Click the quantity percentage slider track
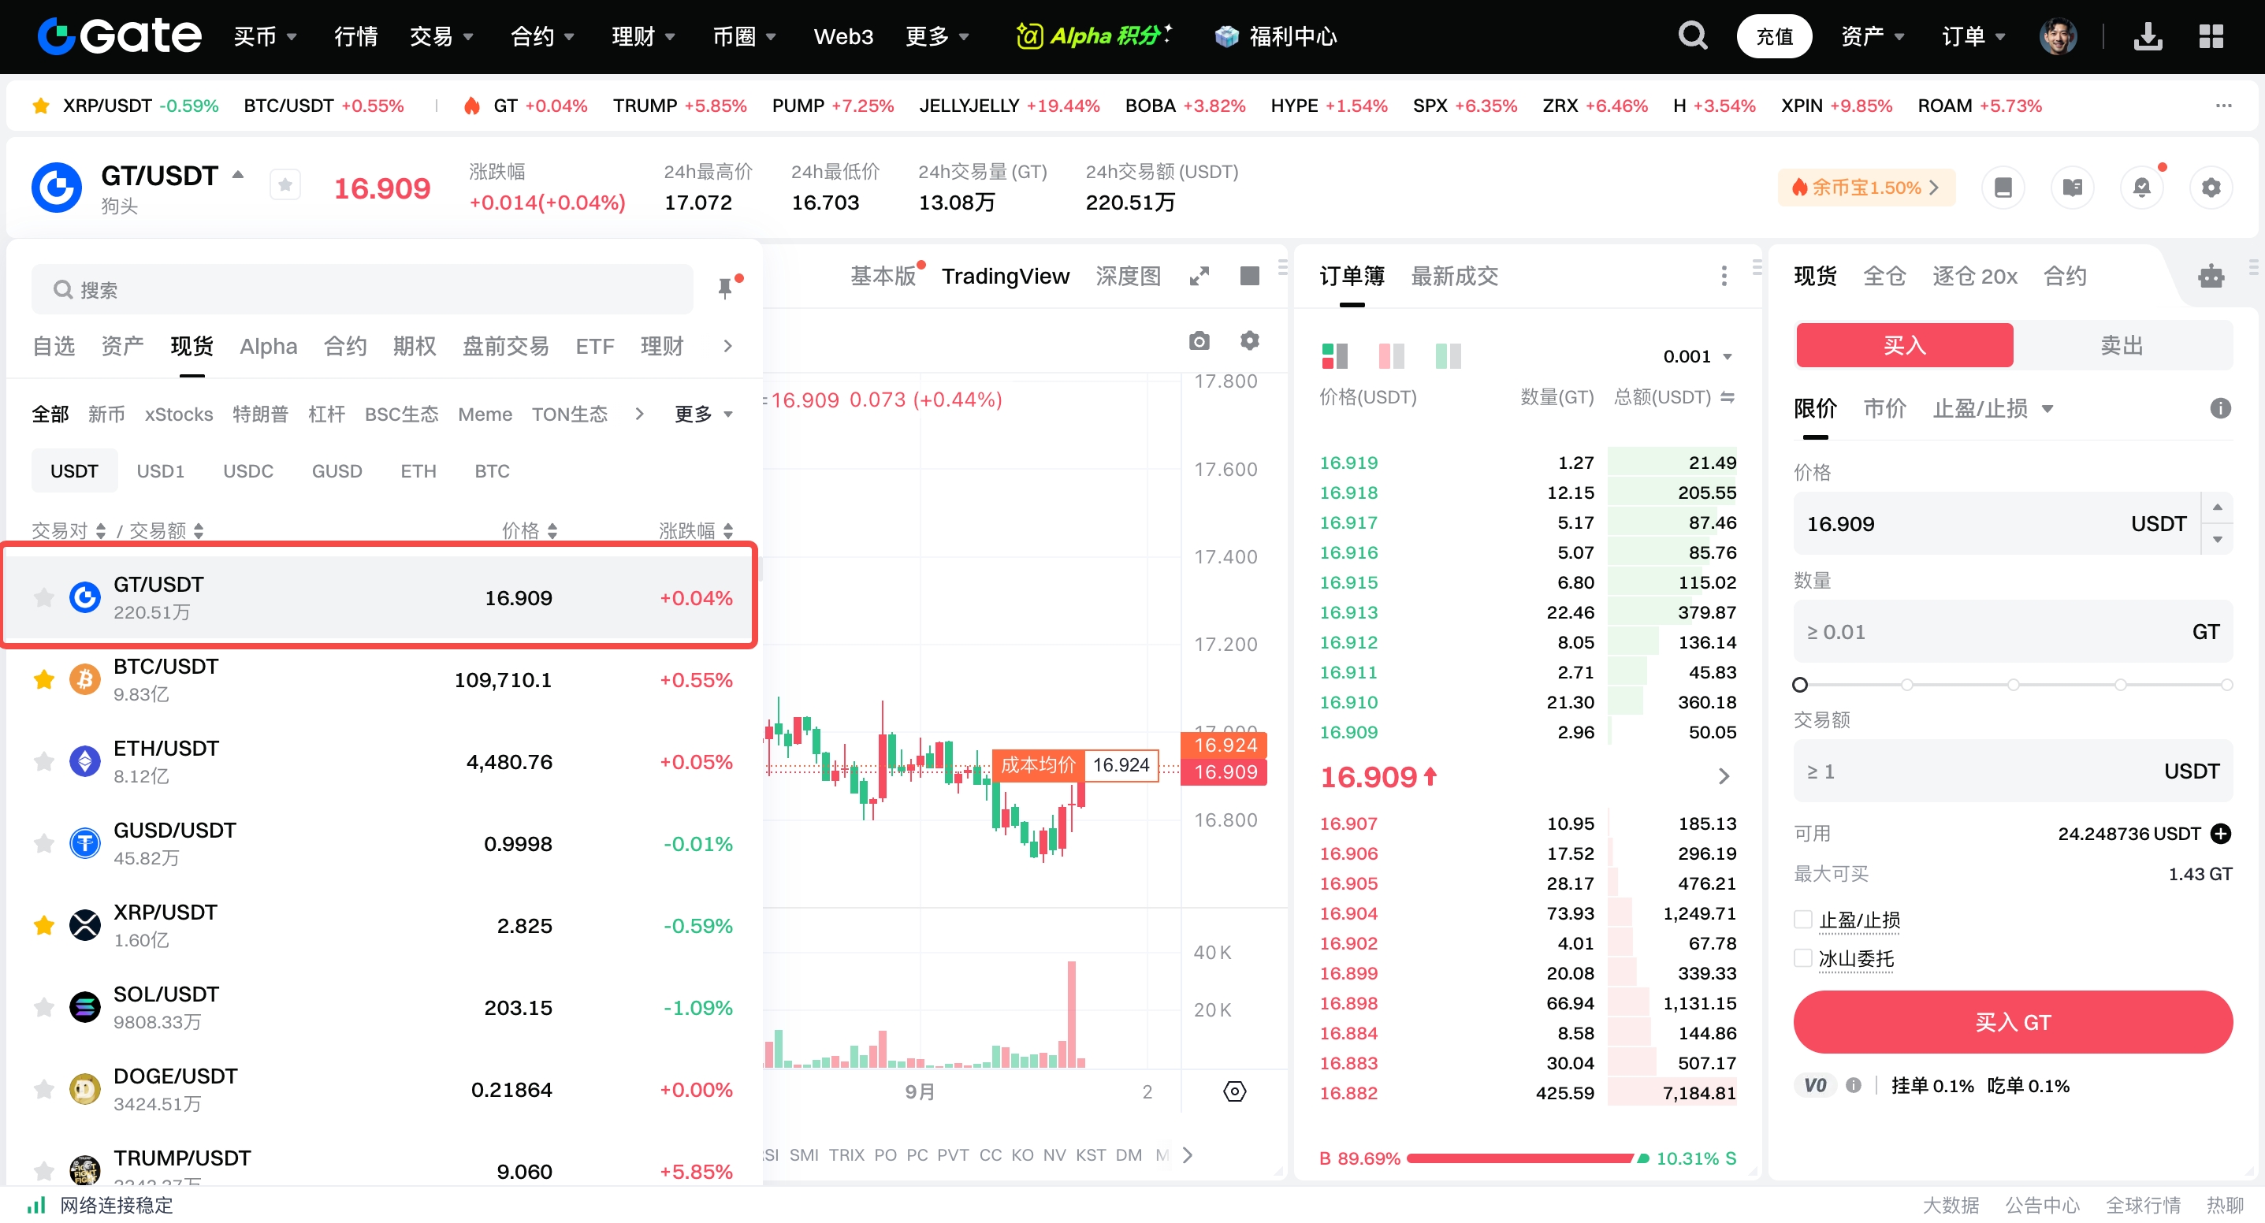This screenshot has width=2265, height=1223. coord(2012,684)
